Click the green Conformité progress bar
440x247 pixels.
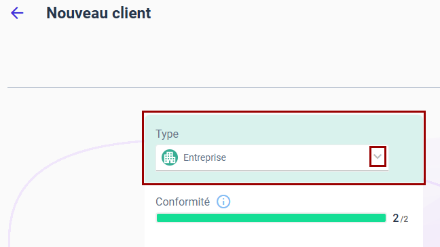(271, 218)
